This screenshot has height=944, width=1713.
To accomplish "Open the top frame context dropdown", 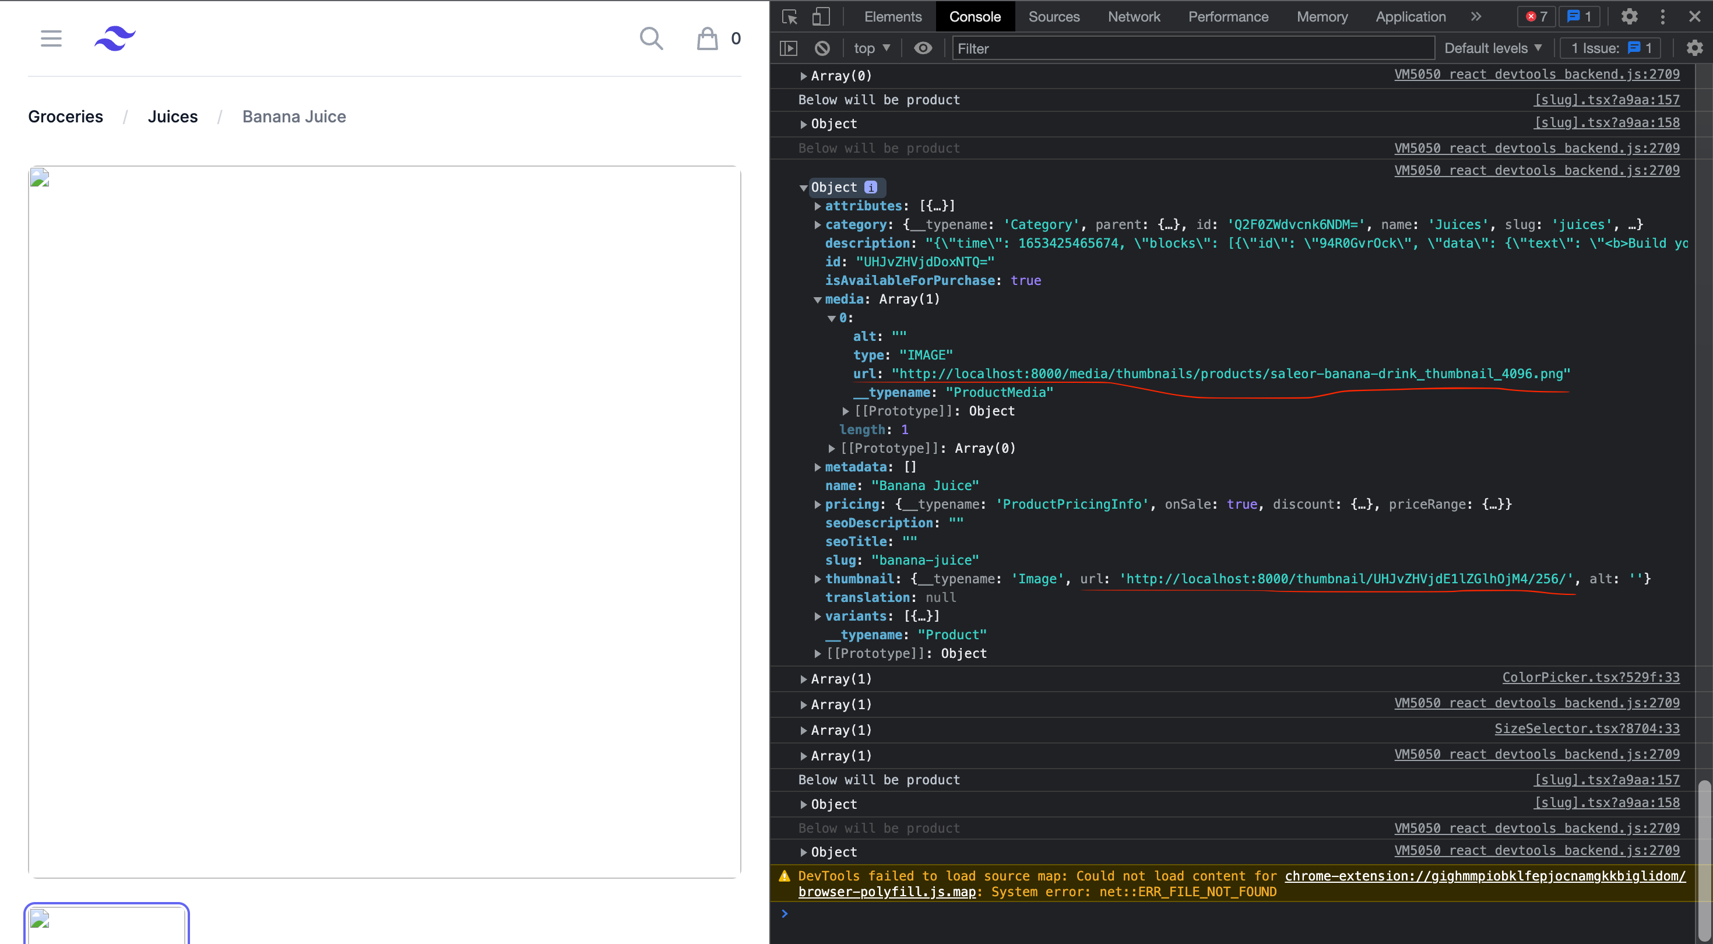I will [871, 48].
